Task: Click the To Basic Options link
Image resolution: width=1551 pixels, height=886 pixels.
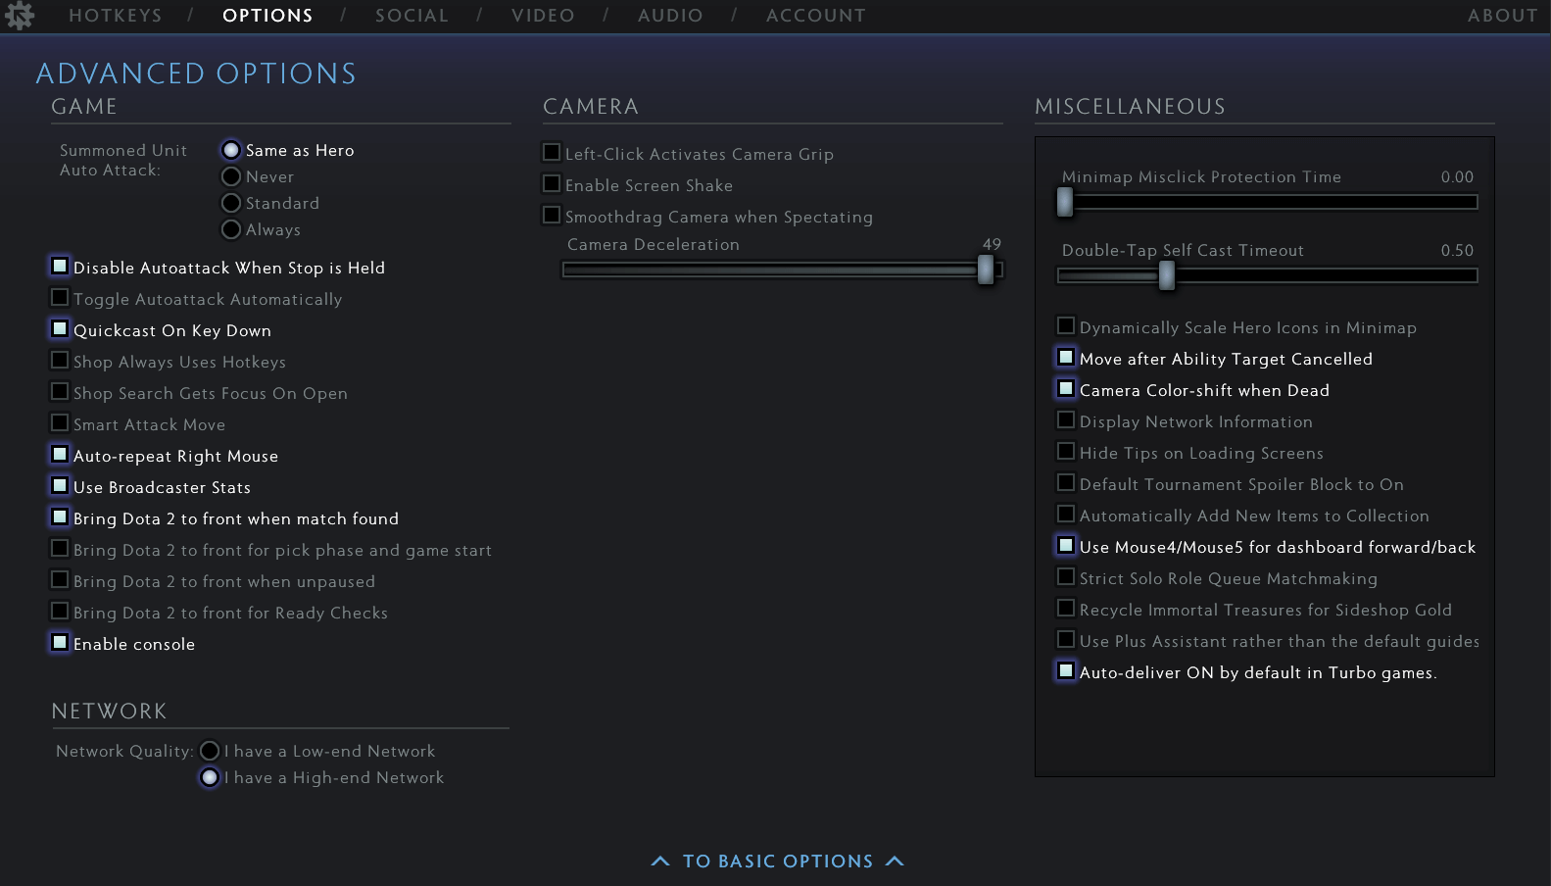Action: pos(777,861)
